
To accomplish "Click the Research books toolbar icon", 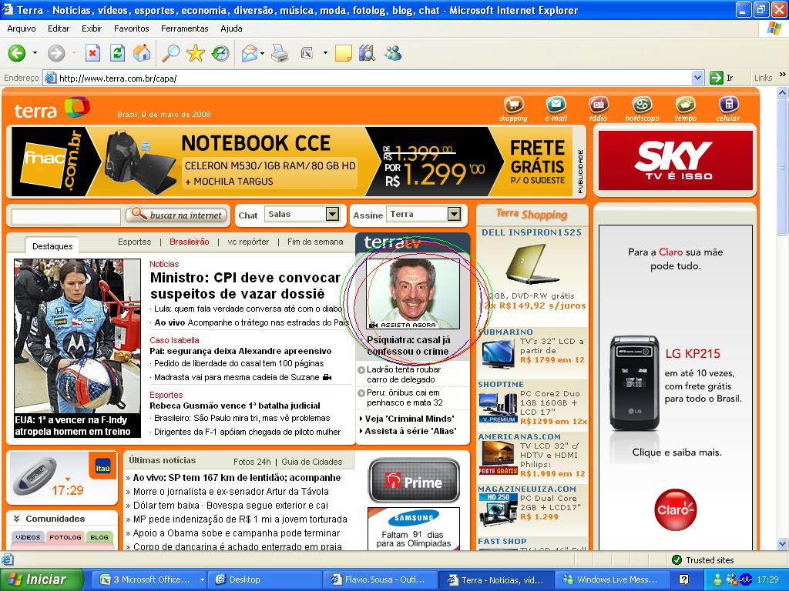I will [368, 53].
